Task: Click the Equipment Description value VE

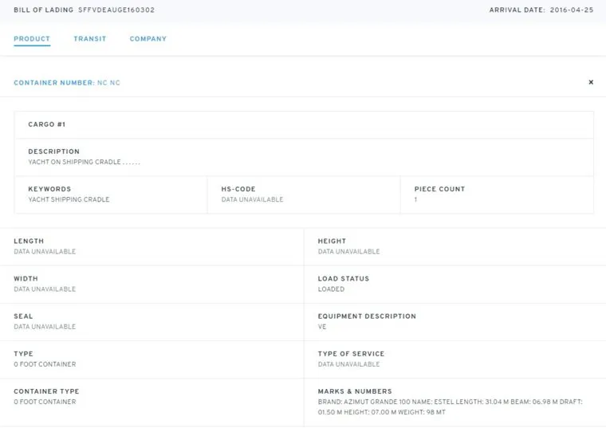Action: coord(322,327)
